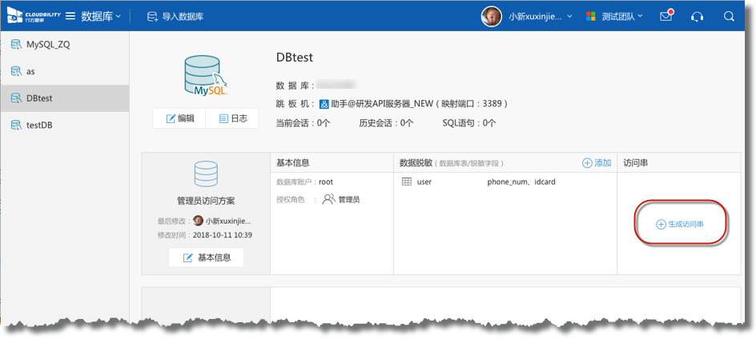Image resolution: width=756 pixels, height=339 pixels.
Task: Click the import database icon
Action: [x=152, y=16]
